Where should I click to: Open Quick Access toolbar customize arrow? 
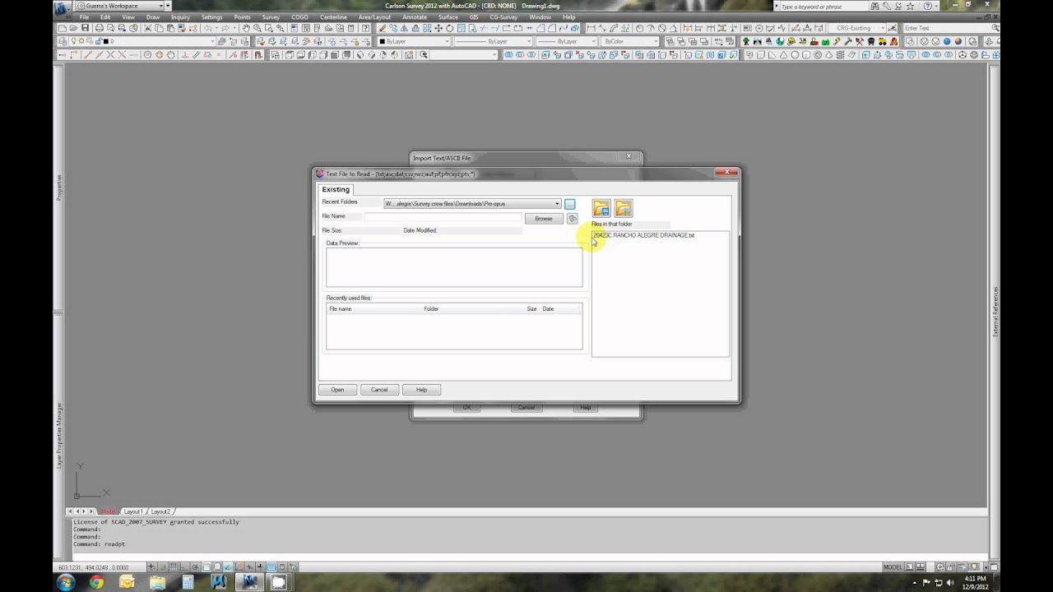pyautogui.click(x=169, y=6)
